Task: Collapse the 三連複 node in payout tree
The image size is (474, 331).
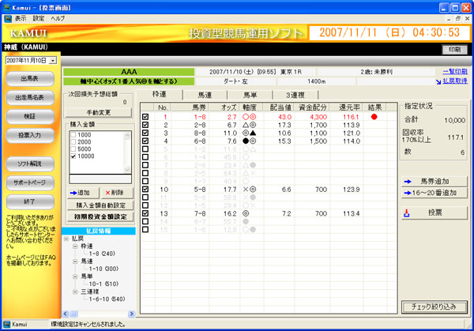Action: click(x=73, y=291)
